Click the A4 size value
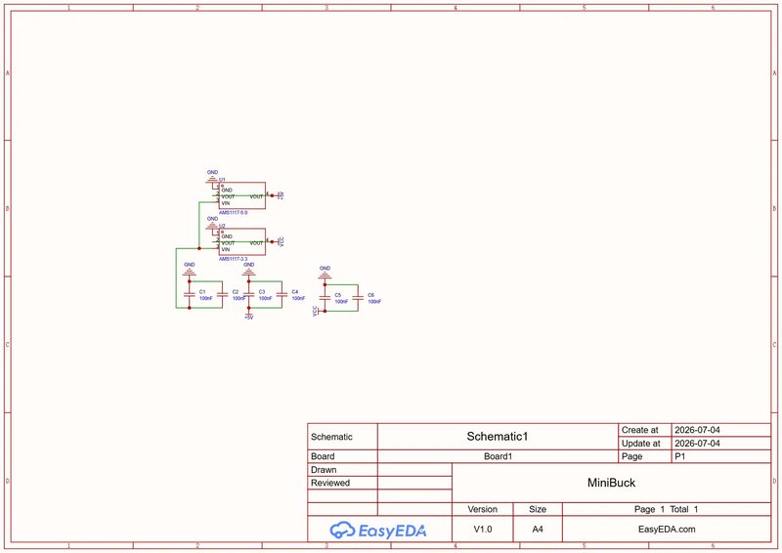The height and width of the screenshot is (553, 782). coord(538,530)
